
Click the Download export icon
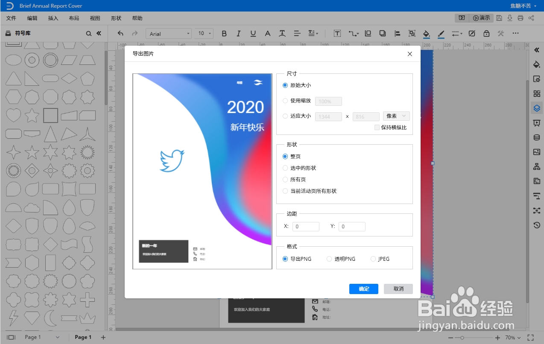tap(509, 18)
